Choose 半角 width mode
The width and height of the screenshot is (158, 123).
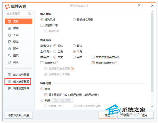tap(74, 52)
